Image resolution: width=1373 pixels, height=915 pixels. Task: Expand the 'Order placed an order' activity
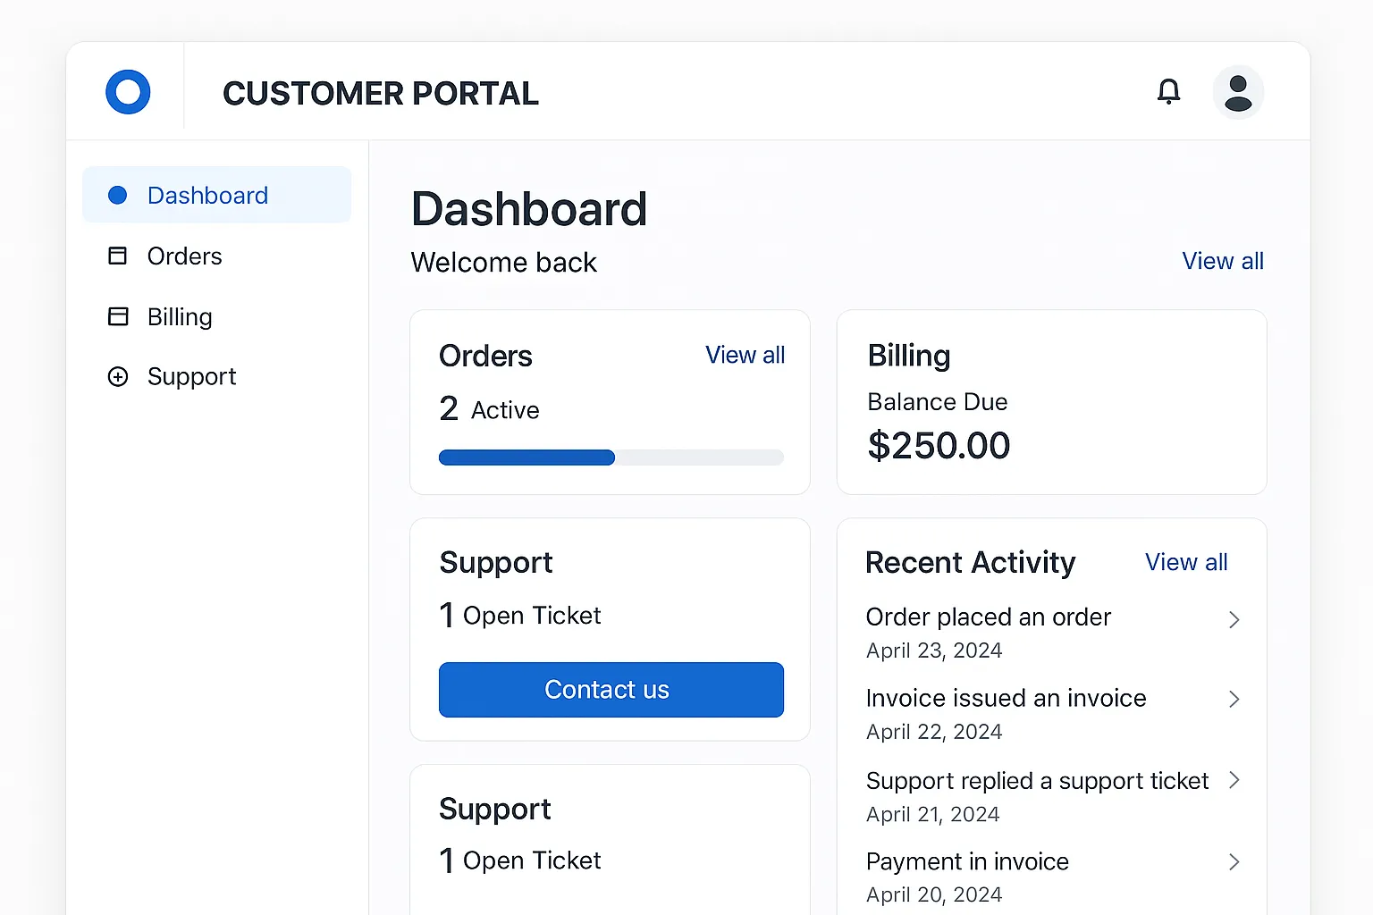click(x=1234, y=619)
